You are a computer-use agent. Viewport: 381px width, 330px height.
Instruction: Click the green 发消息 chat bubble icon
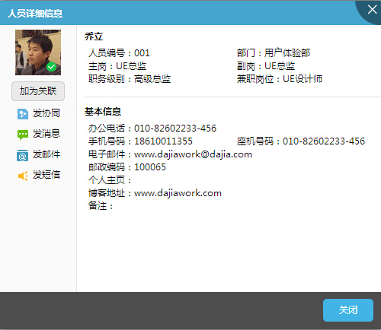(x=23, y=135)
